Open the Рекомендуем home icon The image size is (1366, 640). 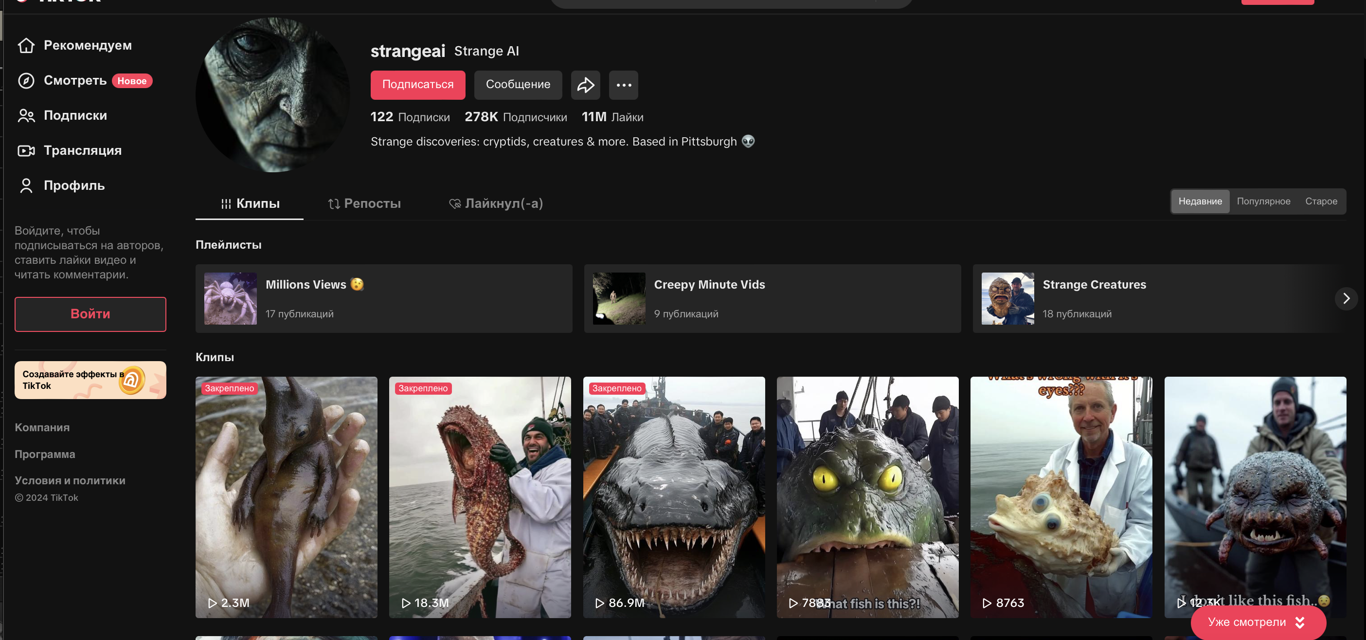point(26,46)
